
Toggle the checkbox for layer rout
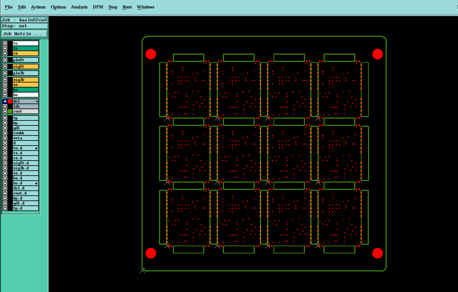pos(5,111)
